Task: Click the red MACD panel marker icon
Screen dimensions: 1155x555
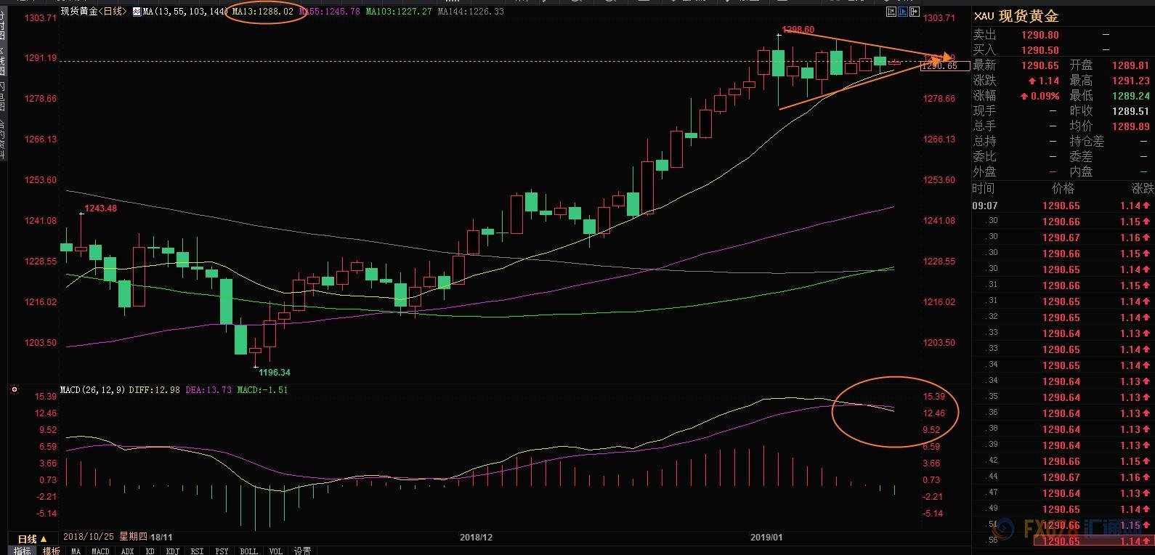Action: click(14, 390)
